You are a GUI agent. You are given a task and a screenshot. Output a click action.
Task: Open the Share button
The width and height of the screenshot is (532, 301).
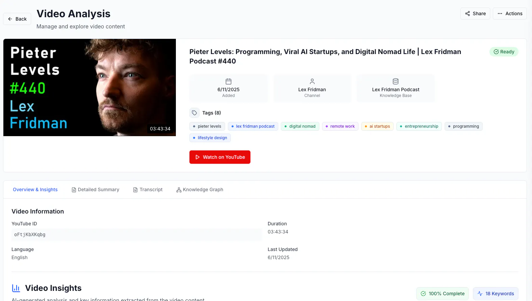[475, 14]
